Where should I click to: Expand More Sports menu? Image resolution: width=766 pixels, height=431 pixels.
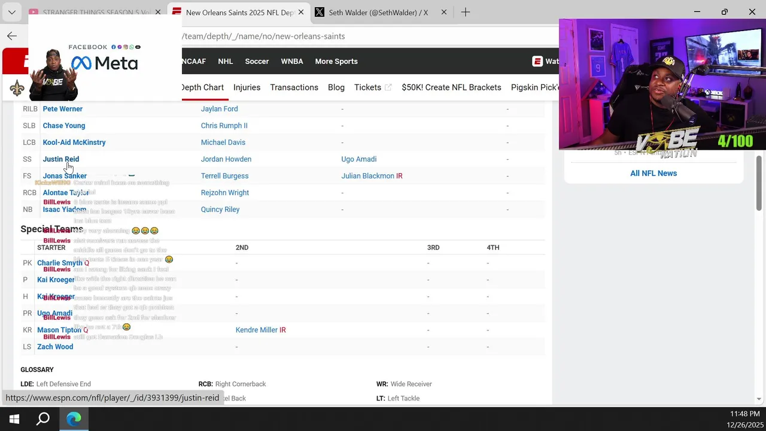point(336,61)
